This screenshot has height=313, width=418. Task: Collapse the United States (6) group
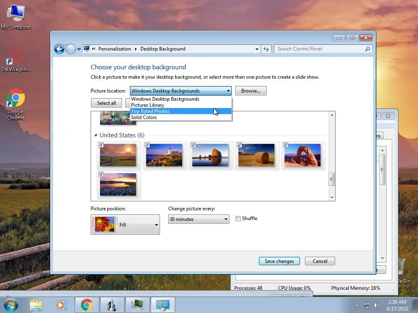(x=96, y=135)
